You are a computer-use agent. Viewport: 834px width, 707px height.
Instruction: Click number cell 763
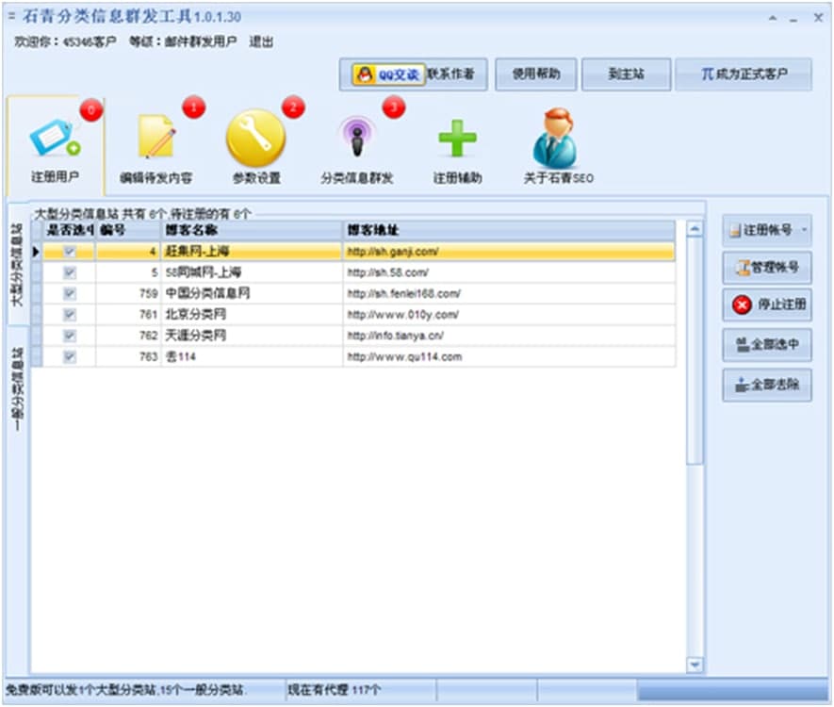(x=128, y=357)
